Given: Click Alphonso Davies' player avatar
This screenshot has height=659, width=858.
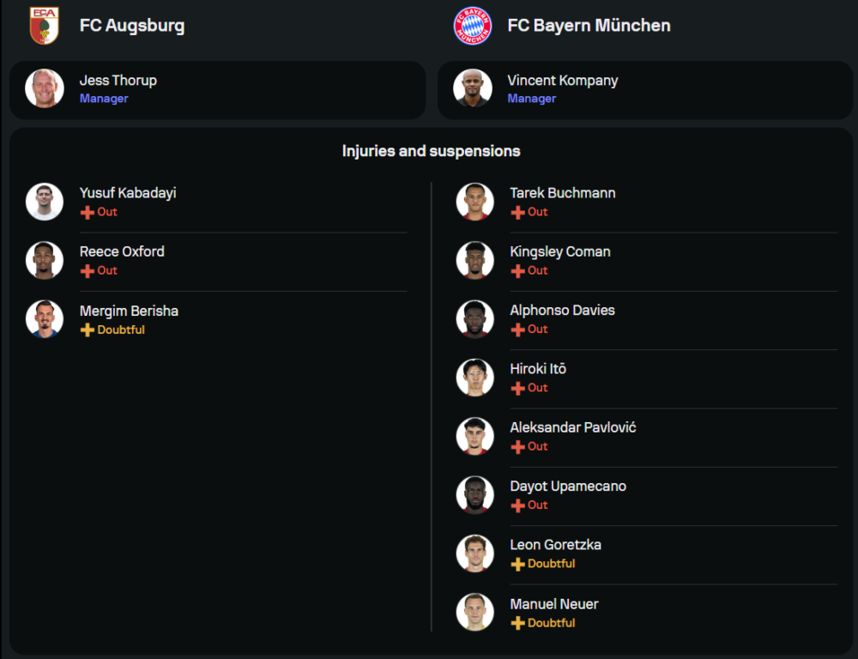Looking at the screenshot, I should [475, 318].
